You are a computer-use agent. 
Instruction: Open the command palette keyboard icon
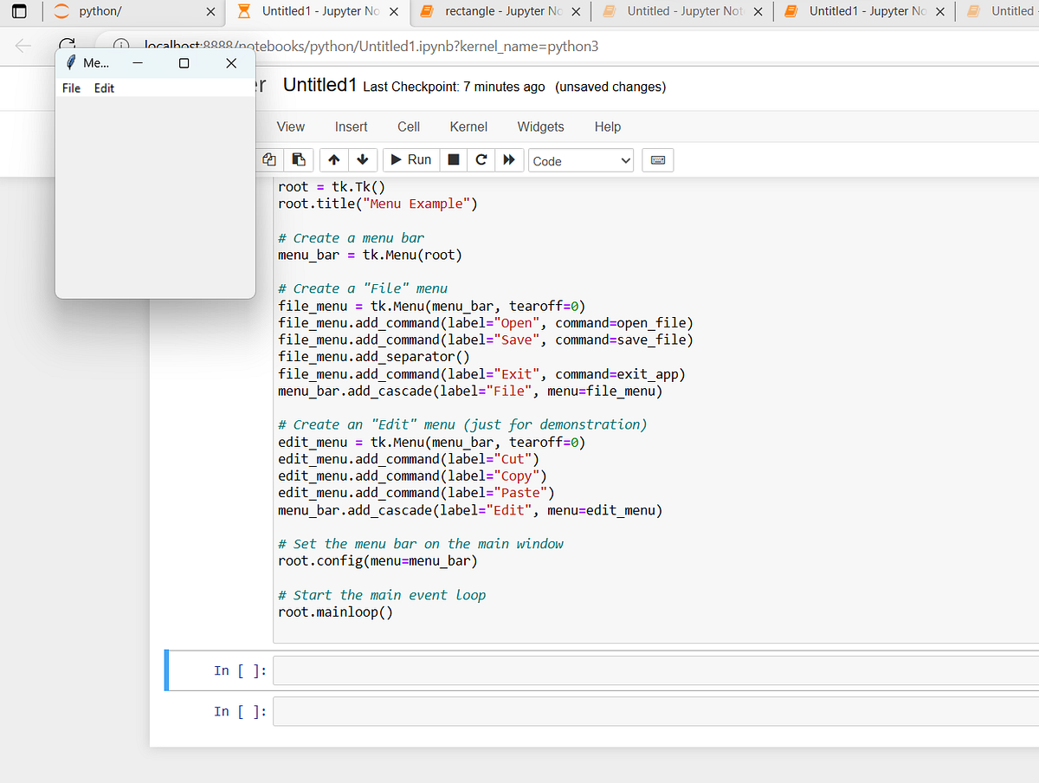(657, 160)
